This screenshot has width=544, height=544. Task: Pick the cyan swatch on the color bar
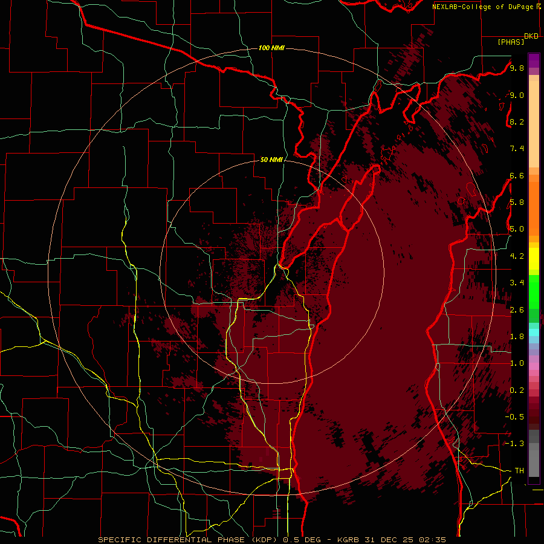coord(534,332)
